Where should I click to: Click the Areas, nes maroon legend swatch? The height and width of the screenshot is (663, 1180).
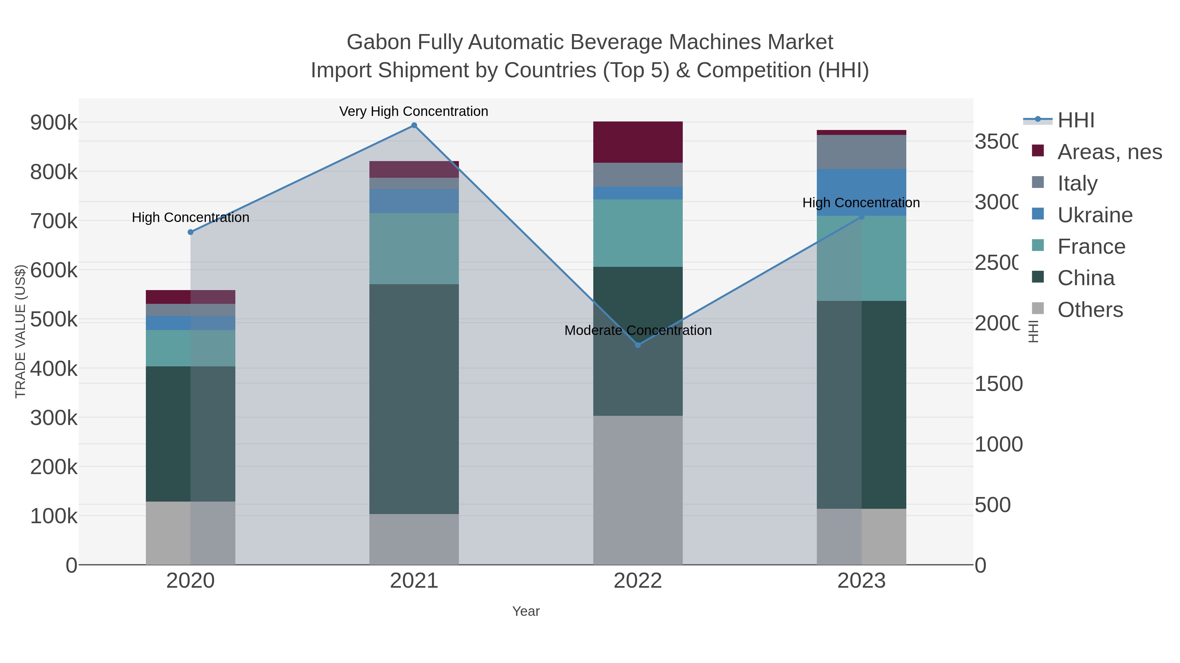pyautogui.click(x=1038, y=151)
